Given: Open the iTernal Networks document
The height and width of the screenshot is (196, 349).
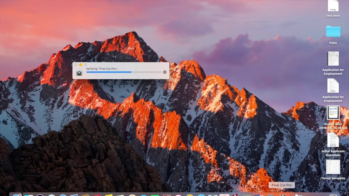Looking at the screenshot, I should coord(333,167).
